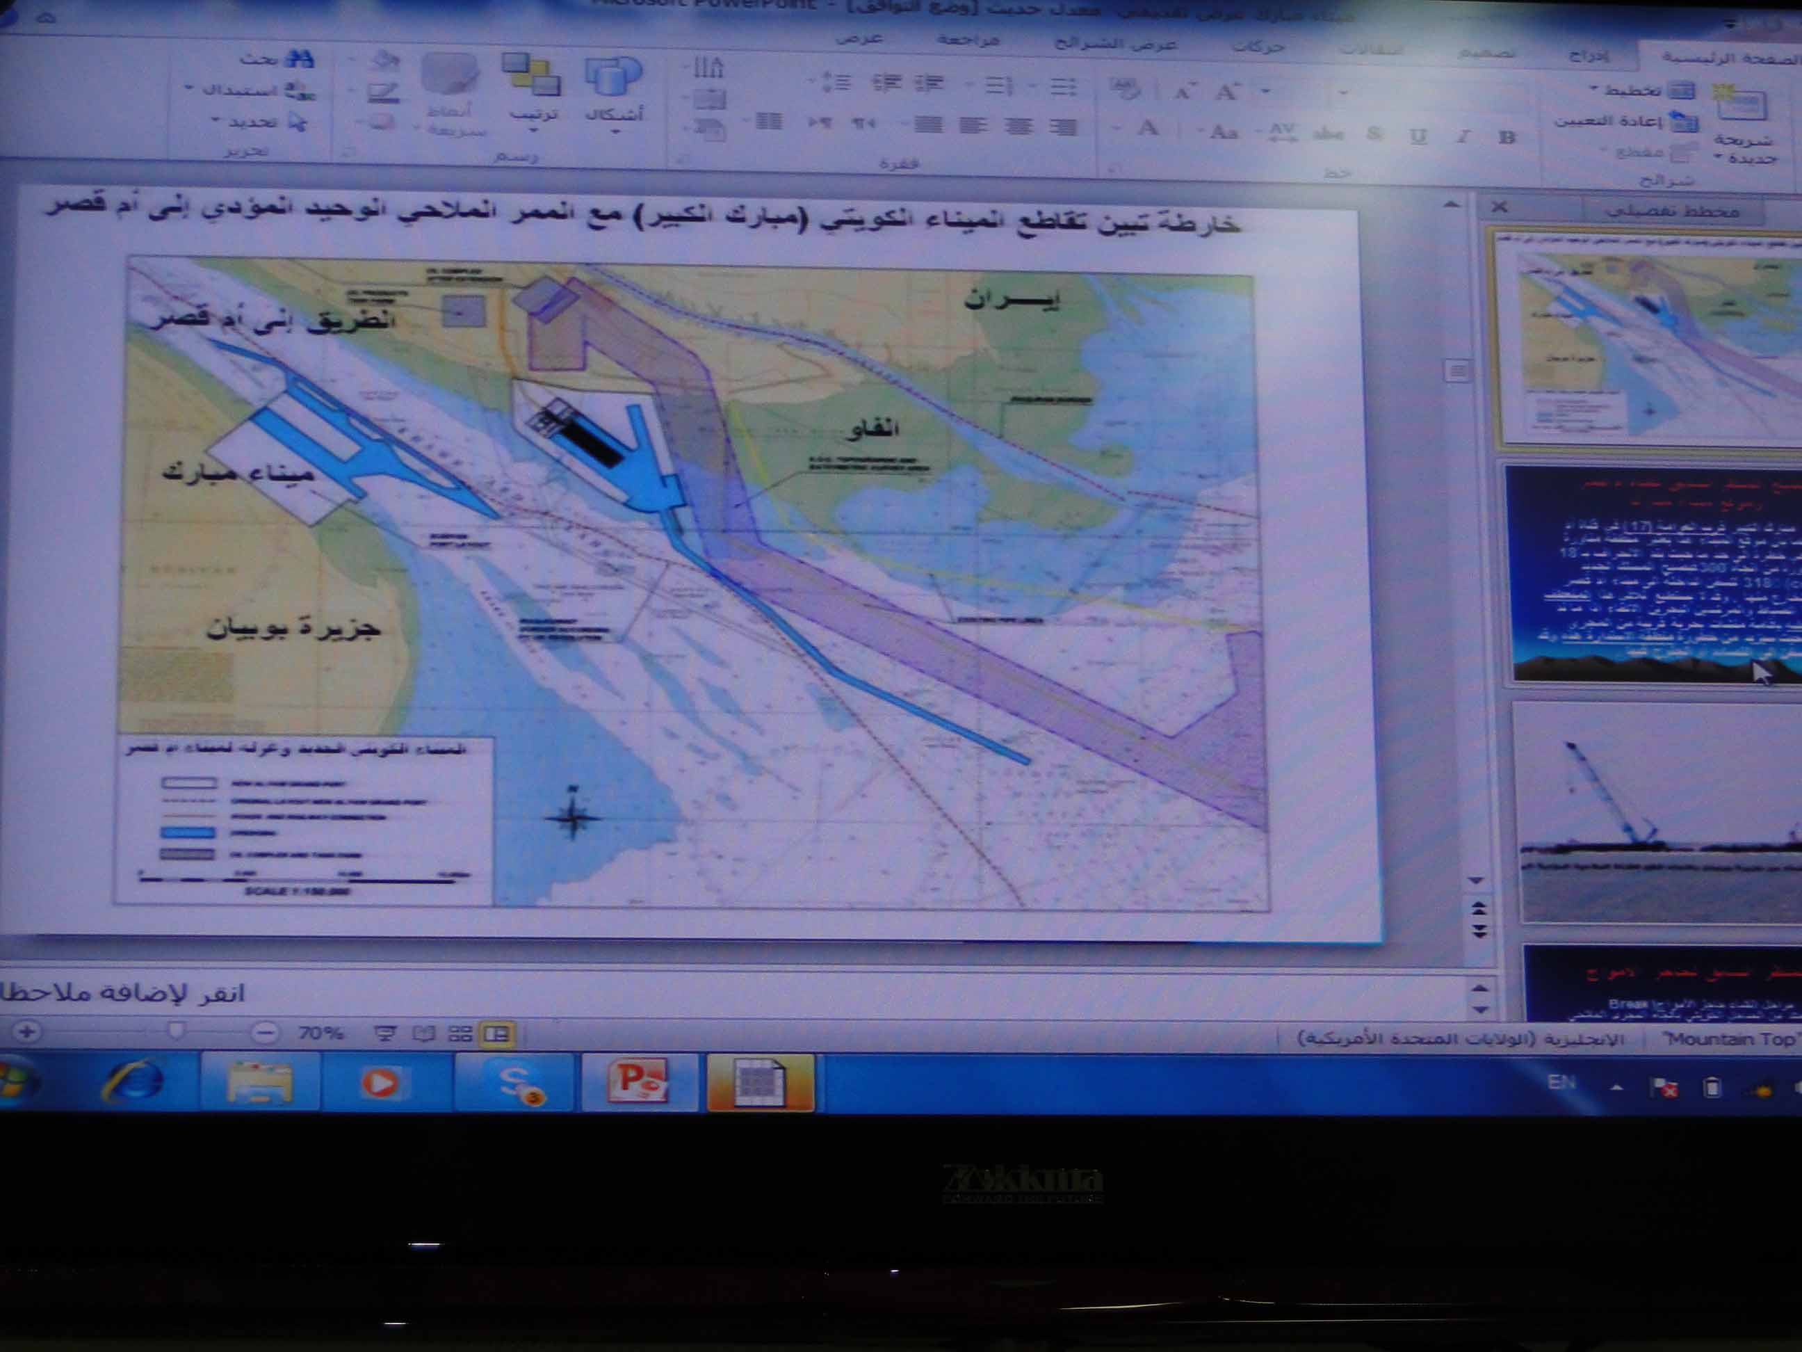Click the 70% zoom level button

click(320, 1033)
